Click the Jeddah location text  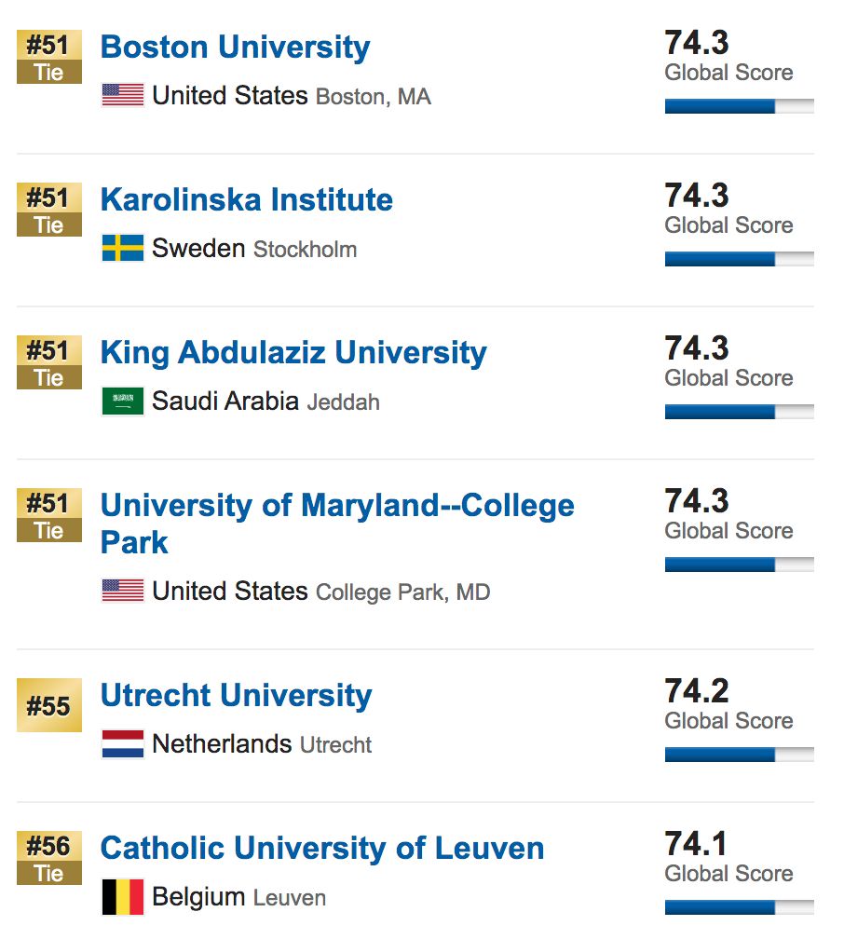[343, 401]
